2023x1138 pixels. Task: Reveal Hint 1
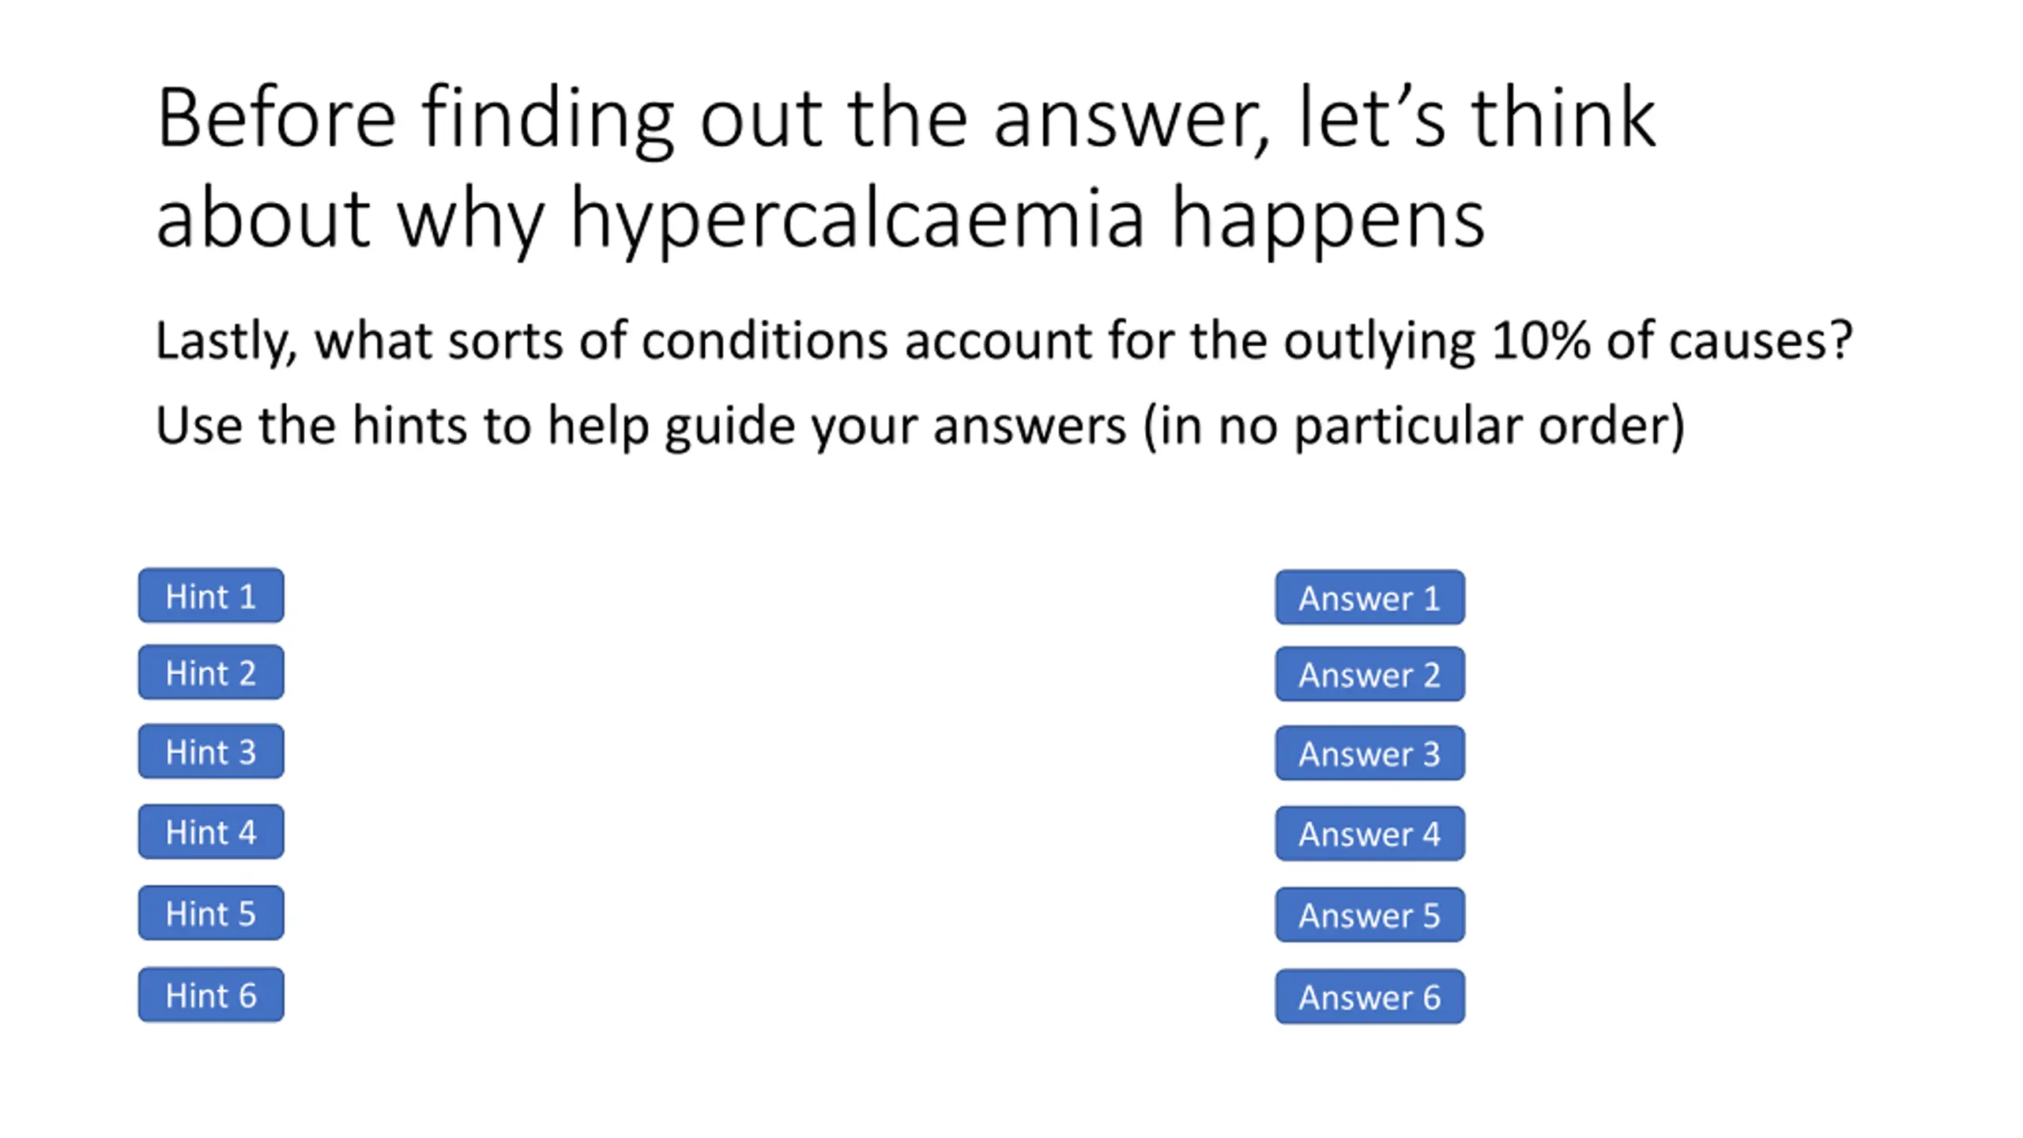[211, 595]
